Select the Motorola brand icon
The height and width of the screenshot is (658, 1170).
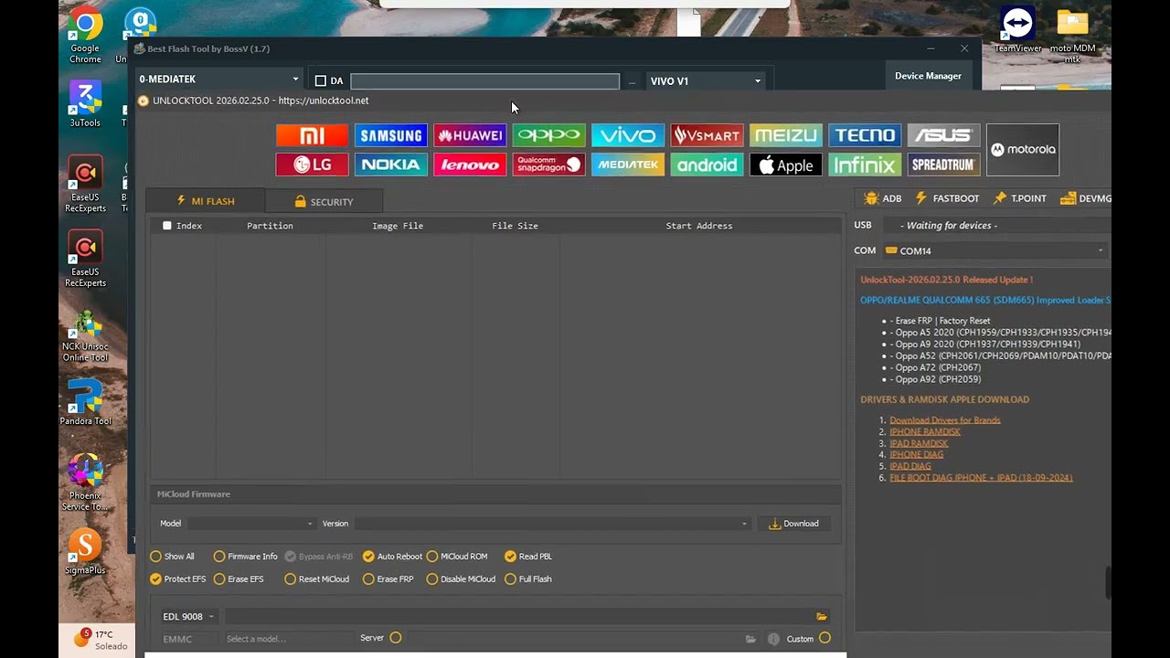[x=1023, y=150]
